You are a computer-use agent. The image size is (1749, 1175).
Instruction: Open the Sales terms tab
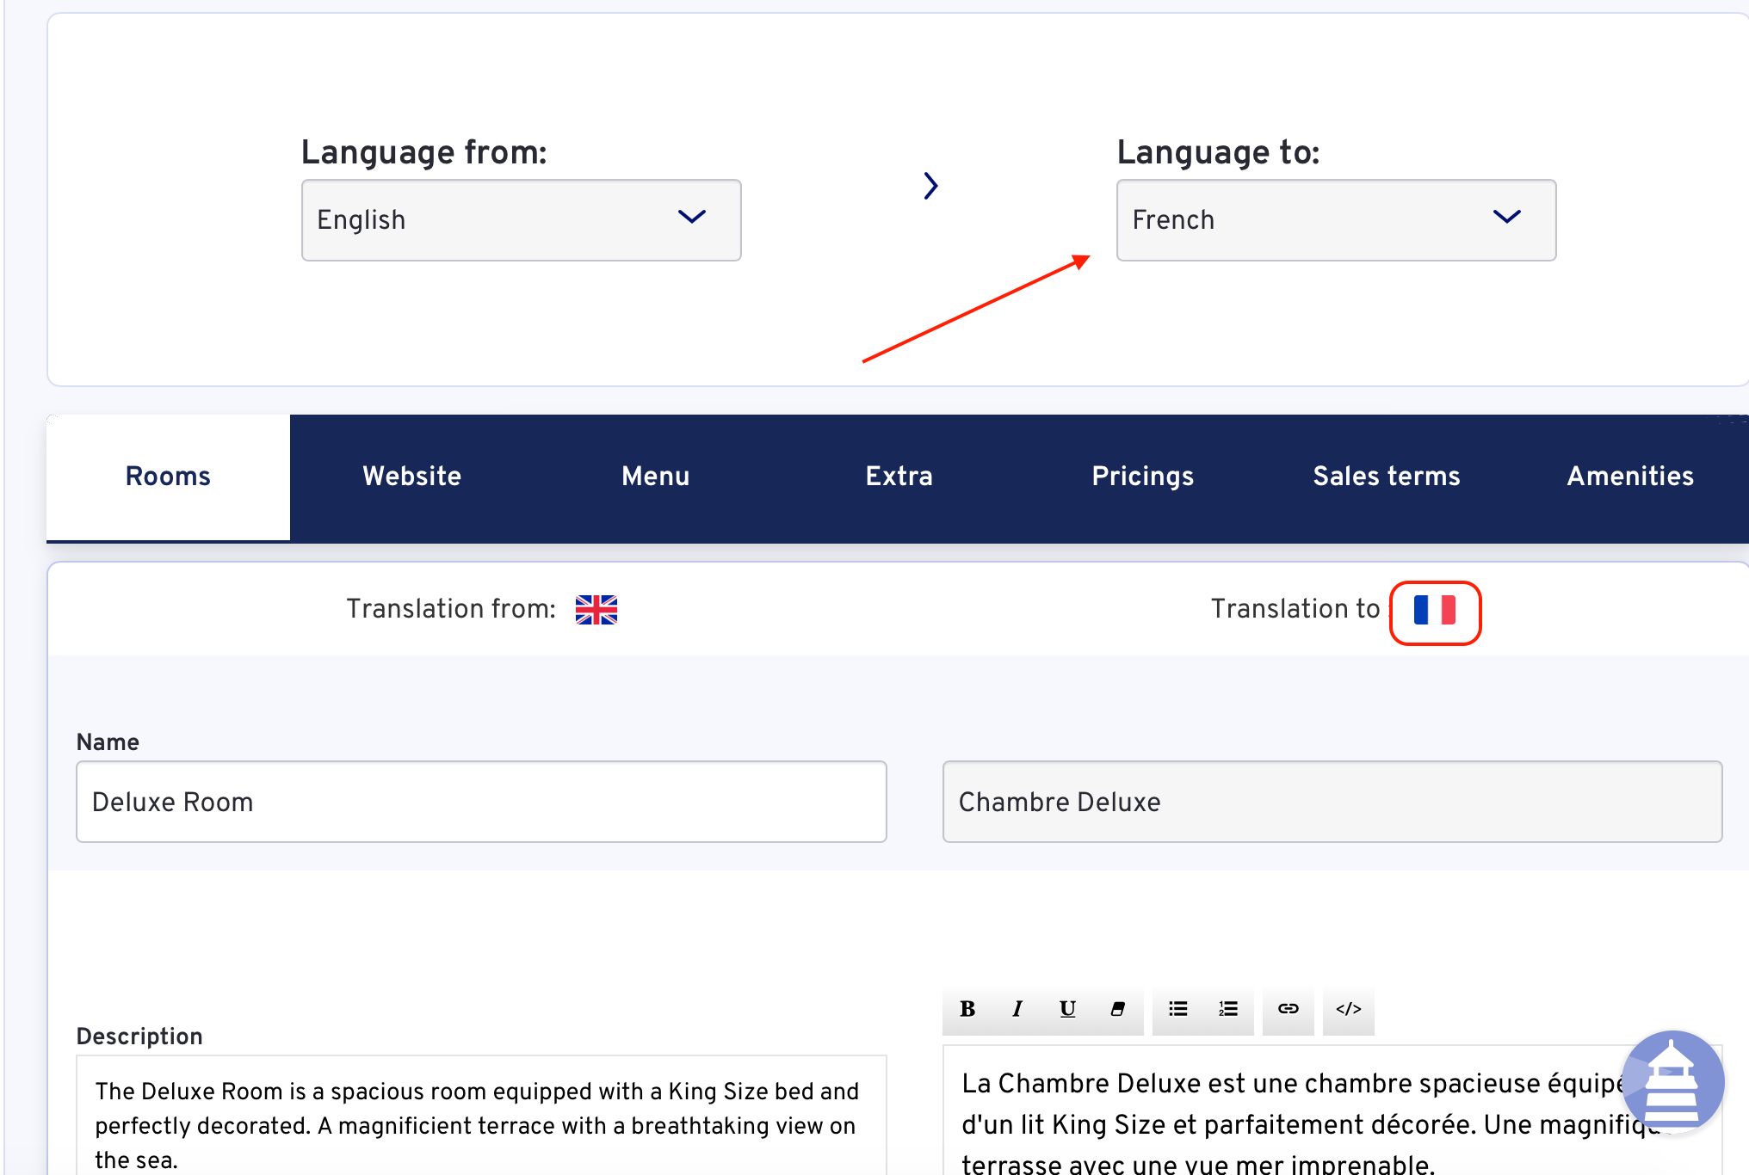(1387, 477)
